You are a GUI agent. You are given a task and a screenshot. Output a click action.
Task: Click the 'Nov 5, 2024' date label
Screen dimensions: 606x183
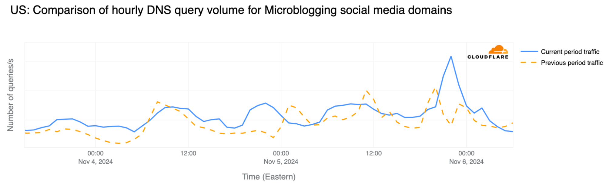coord(281,162)
